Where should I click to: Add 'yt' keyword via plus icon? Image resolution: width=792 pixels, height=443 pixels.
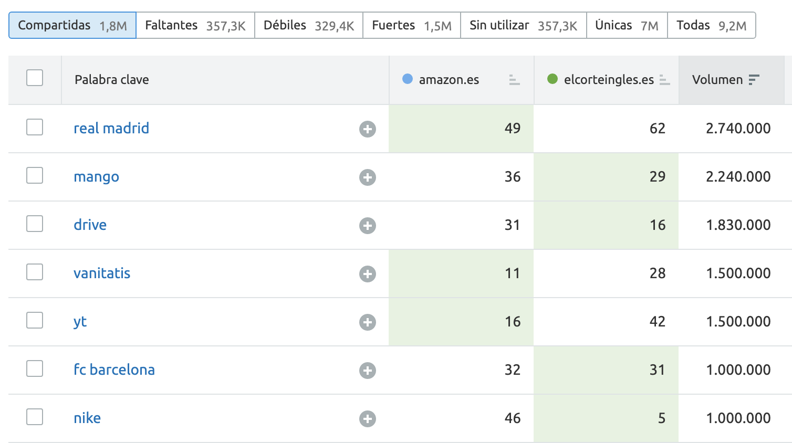(368, 322)
